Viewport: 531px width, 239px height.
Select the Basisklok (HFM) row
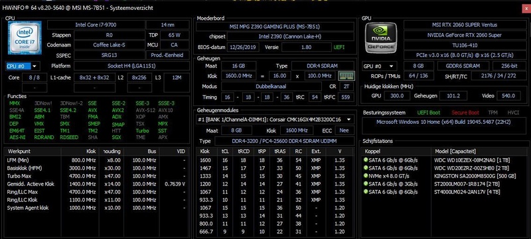96,167
